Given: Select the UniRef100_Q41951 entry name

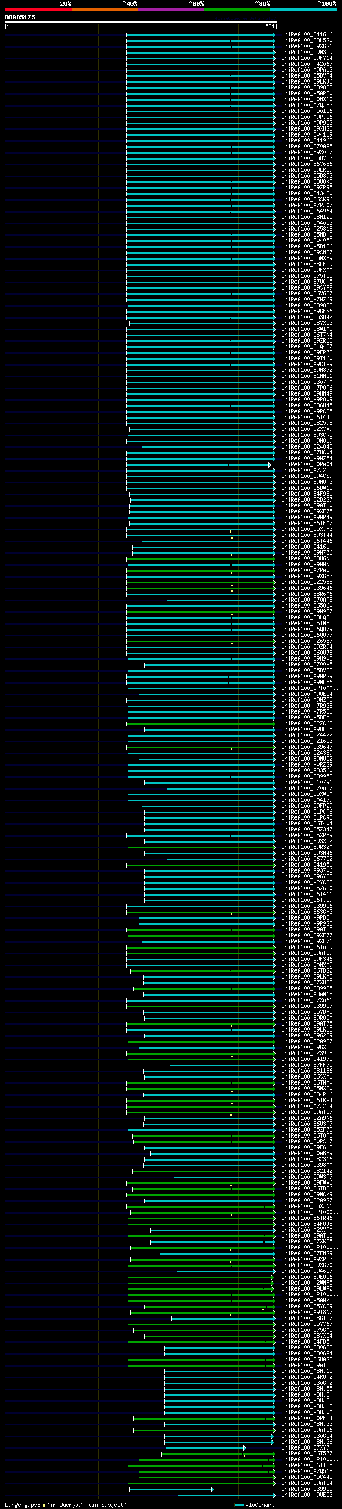Looking at the screenshot, I should (x=307, y=865).
